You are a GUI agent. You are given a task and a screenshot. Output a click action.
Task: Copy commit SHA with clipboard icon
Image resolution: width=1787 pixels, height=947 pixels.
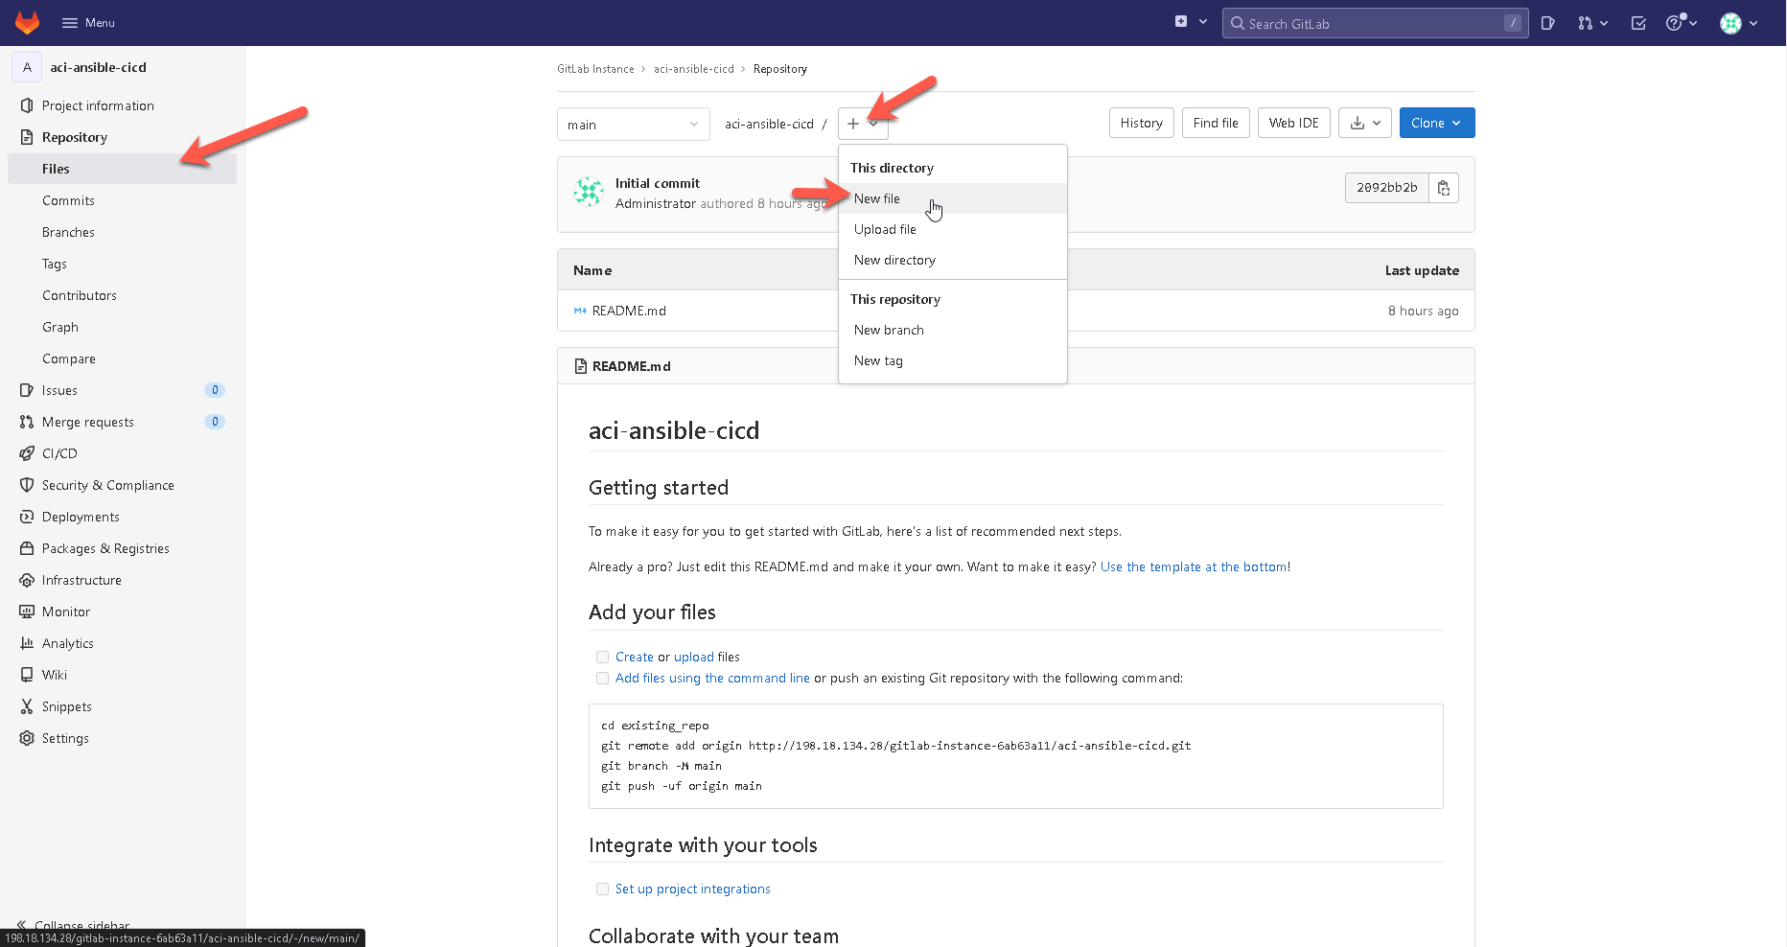[1444, 188]
